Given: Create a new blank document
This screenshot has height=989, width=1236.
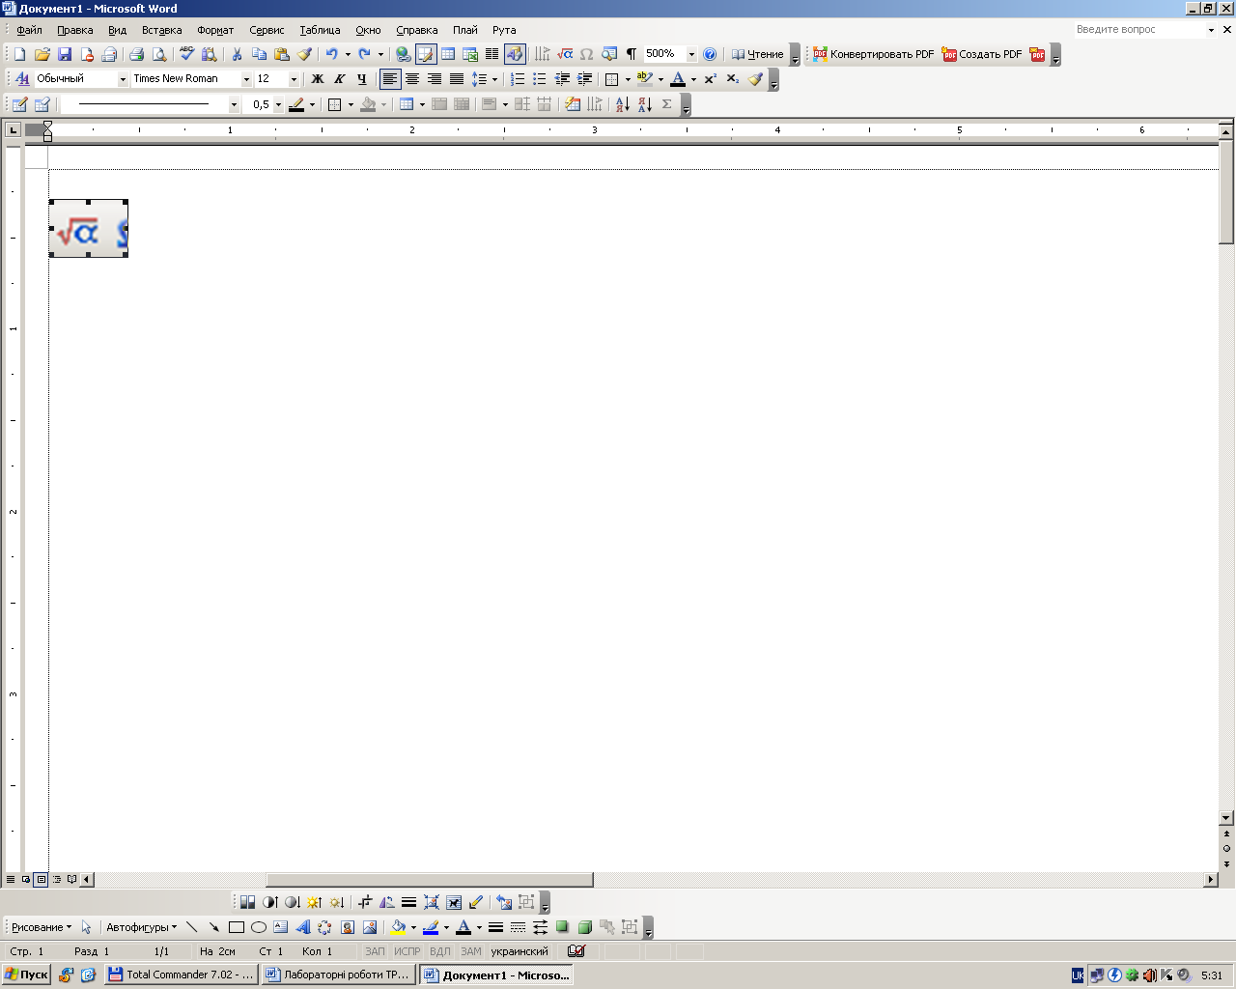Looking at the screenshot, I should pos(19,54).
